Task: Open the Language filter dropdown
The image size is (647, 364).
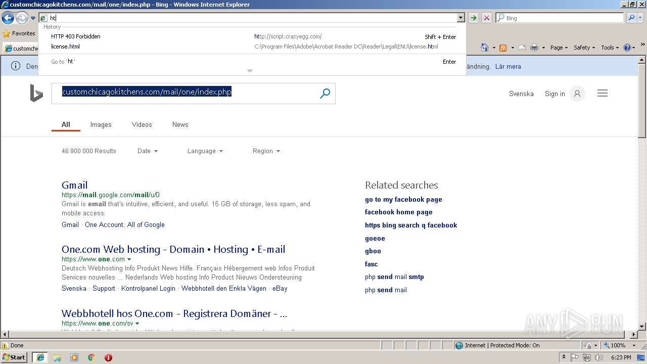Action: 205,151
